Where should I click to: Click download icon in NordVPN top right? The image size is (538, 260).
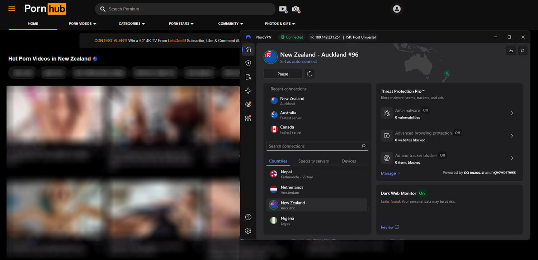[x=511, y=50]
